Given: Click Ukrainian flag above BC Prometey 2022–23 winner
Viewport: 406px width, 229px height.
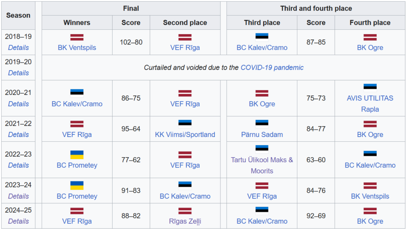Looking at the screenshot, I should pyautogui.click(x=77, y=155).
